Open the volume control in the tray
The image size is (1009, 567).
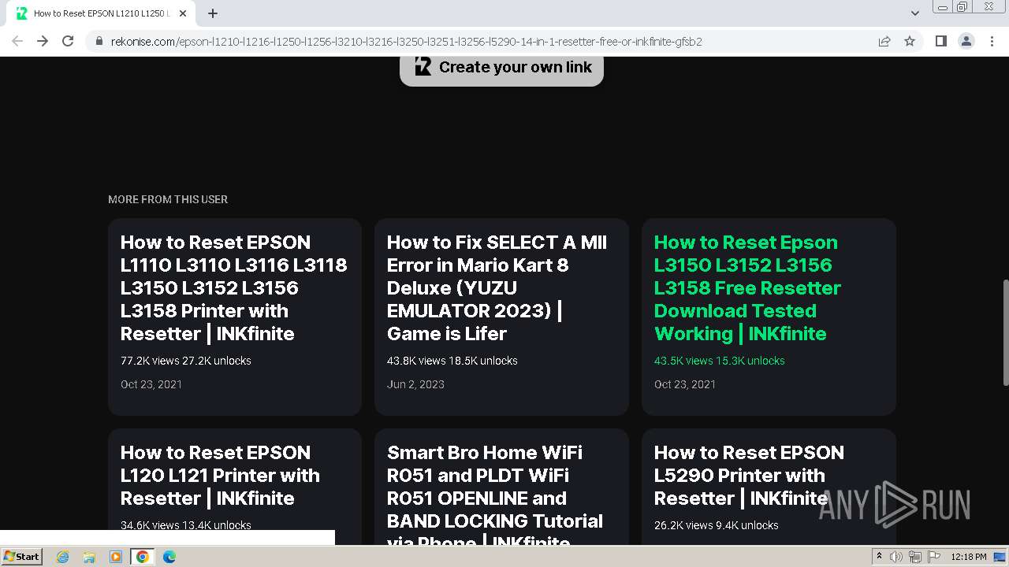click(x=896, y=557)
